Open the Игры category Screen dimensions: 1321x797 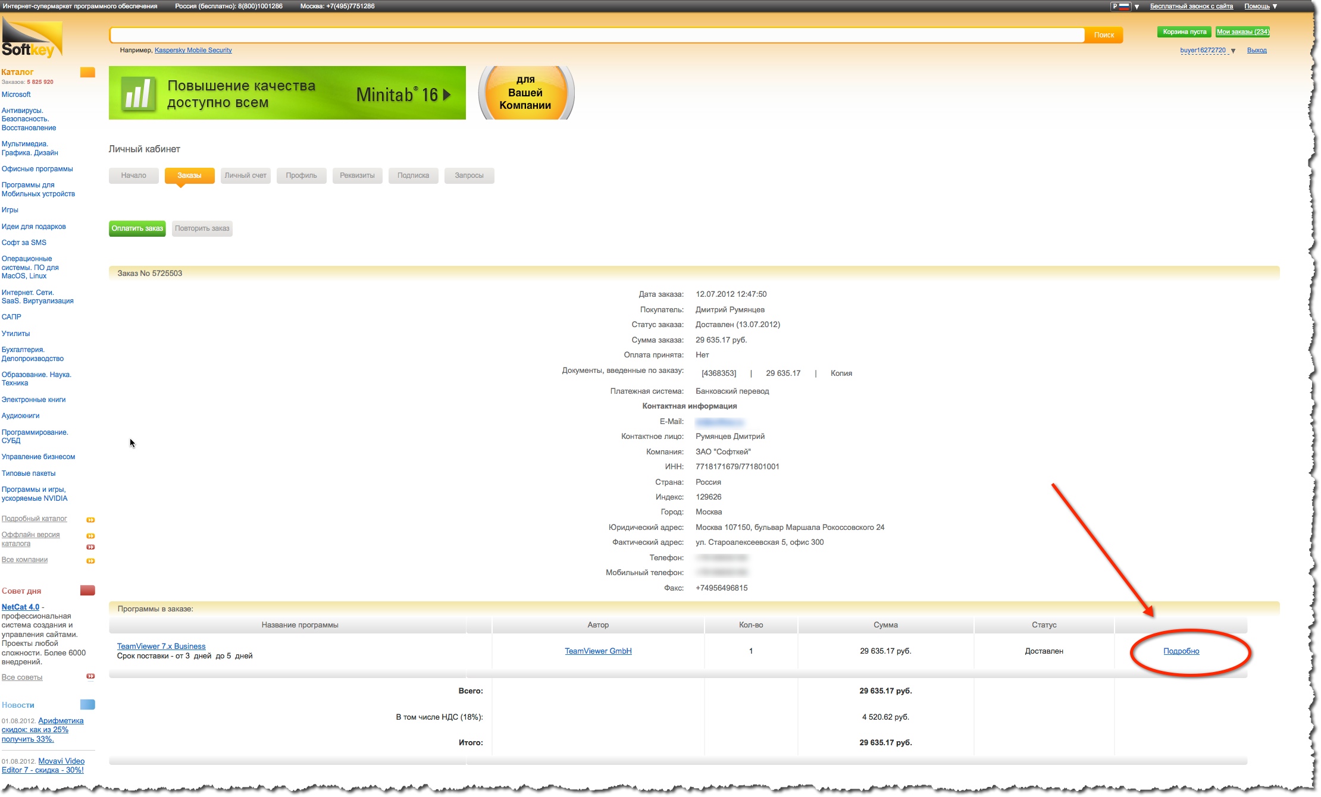(x=10, y=210)
